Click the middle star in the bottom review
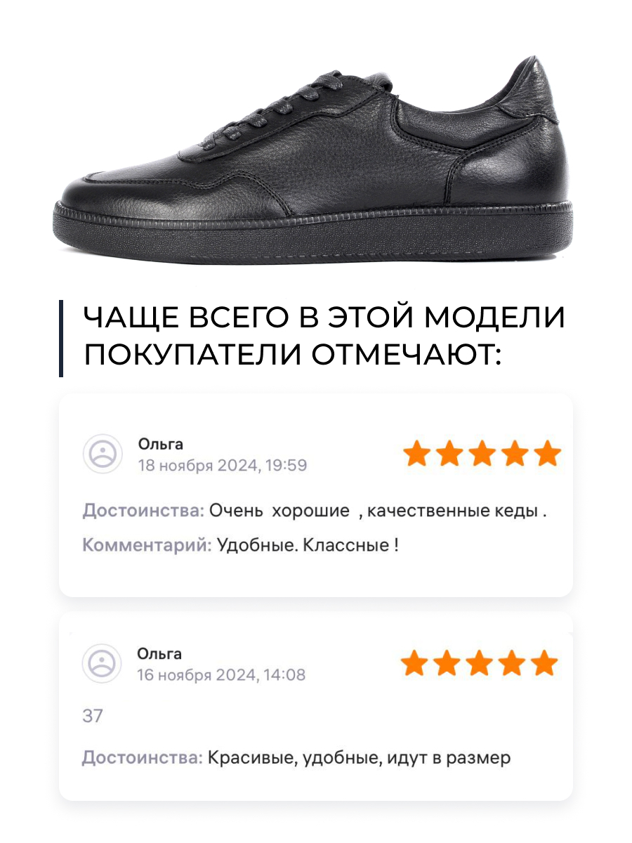Image resolution: width=632 pixels, height=843 pixels. point(480,662)
